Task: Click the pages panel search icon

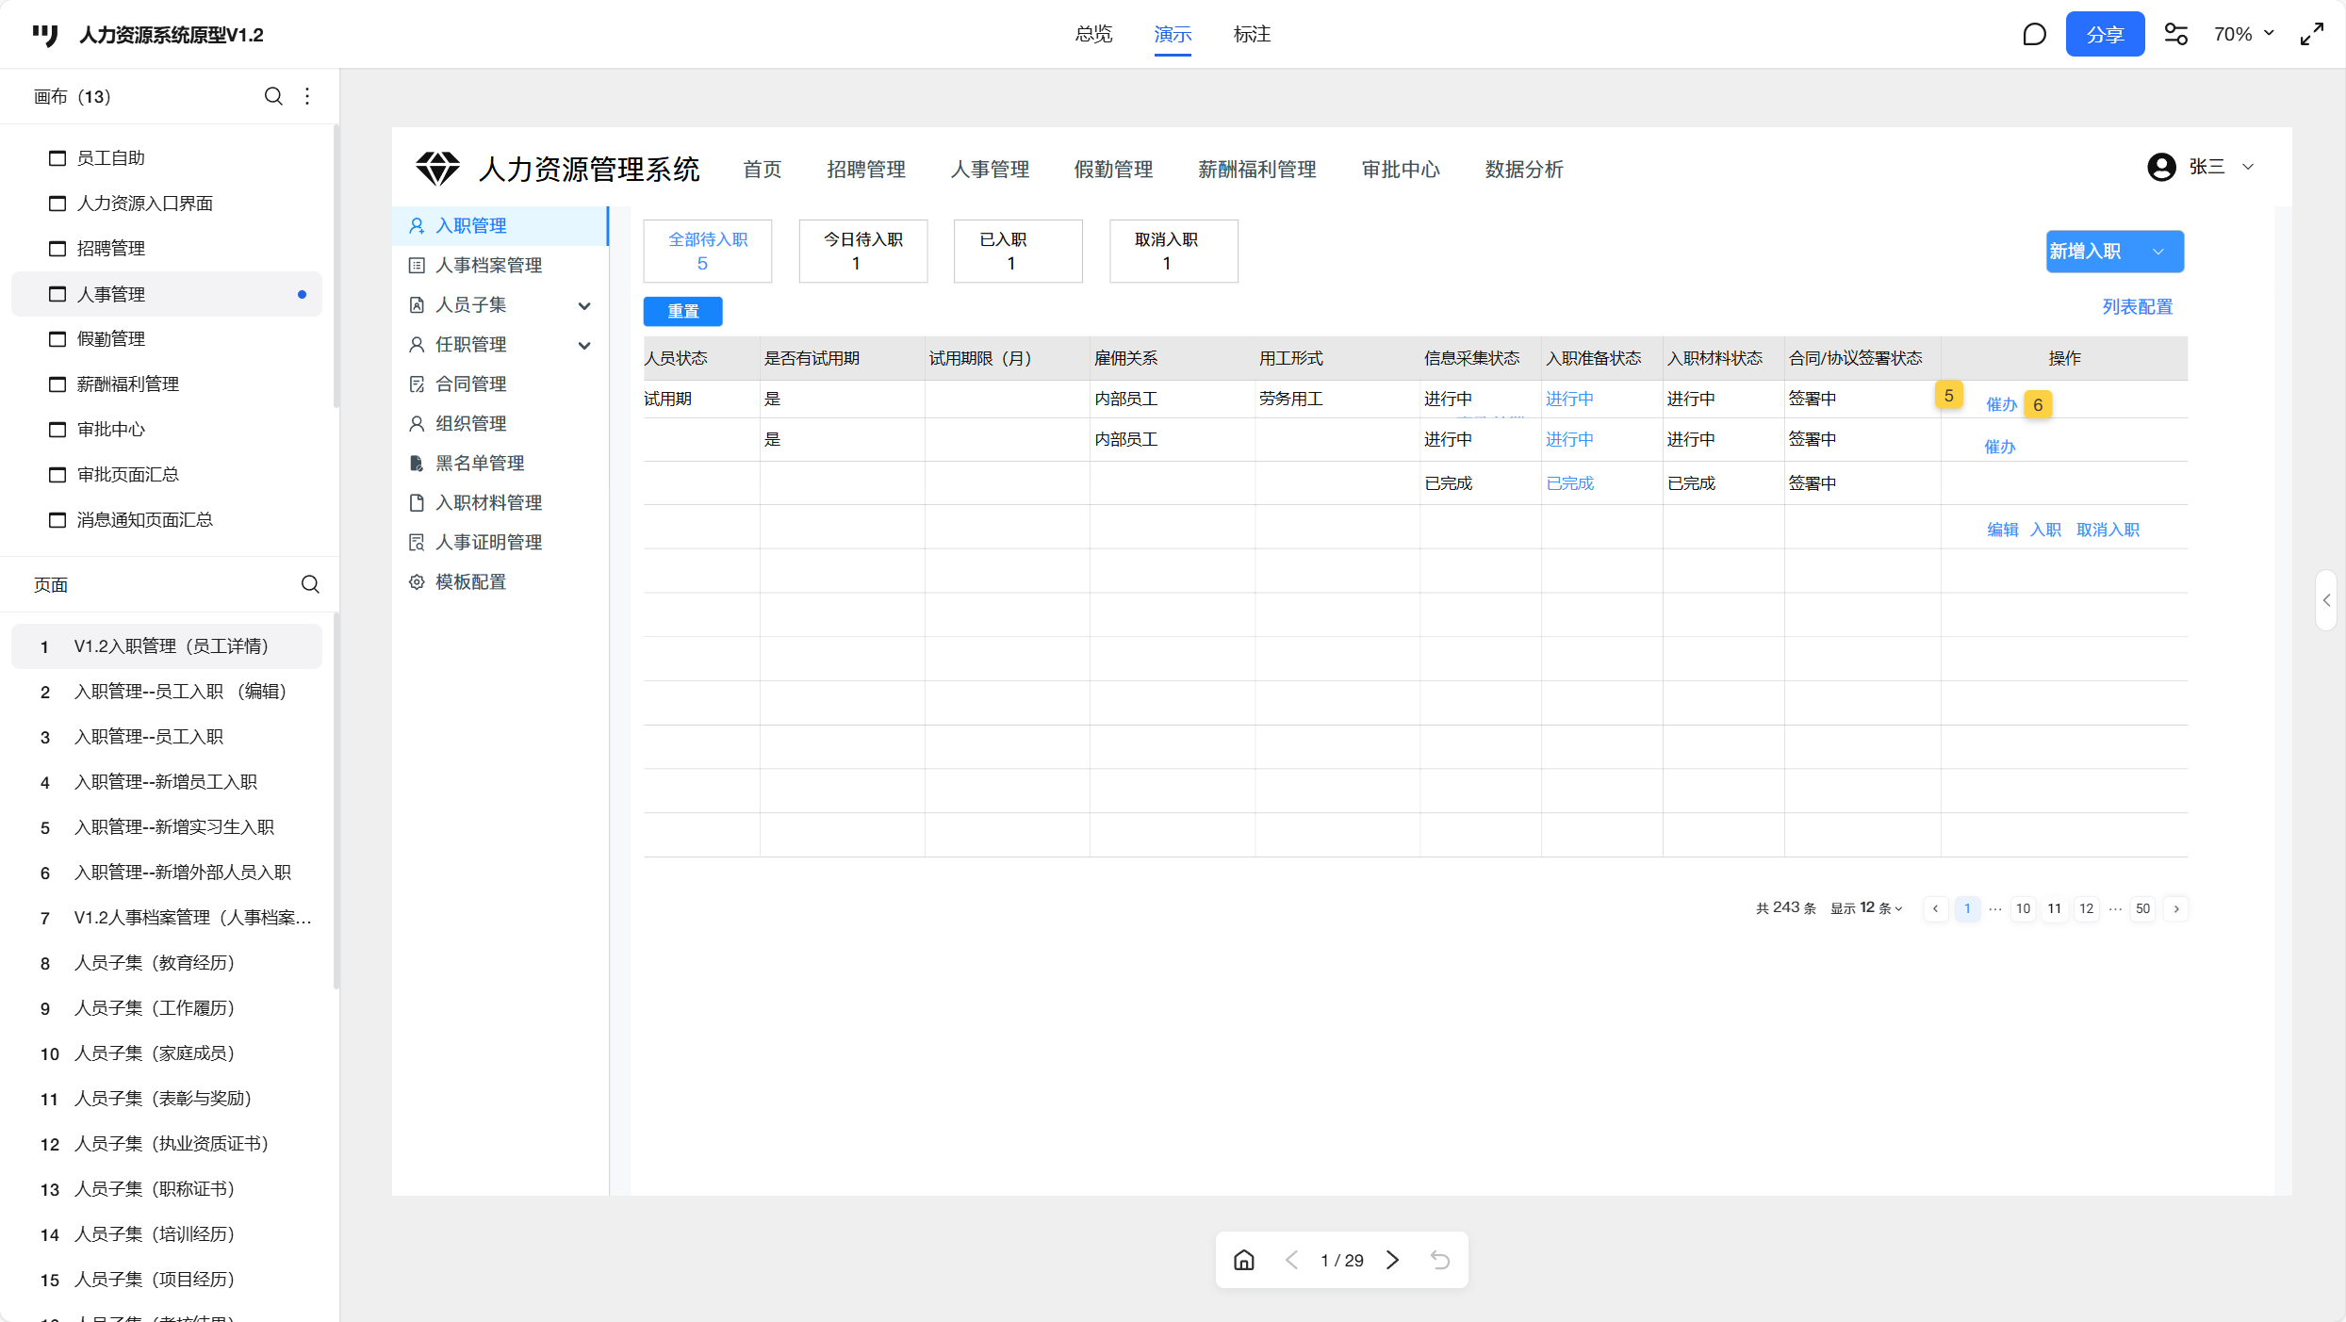Action: (x=310, y=584)
